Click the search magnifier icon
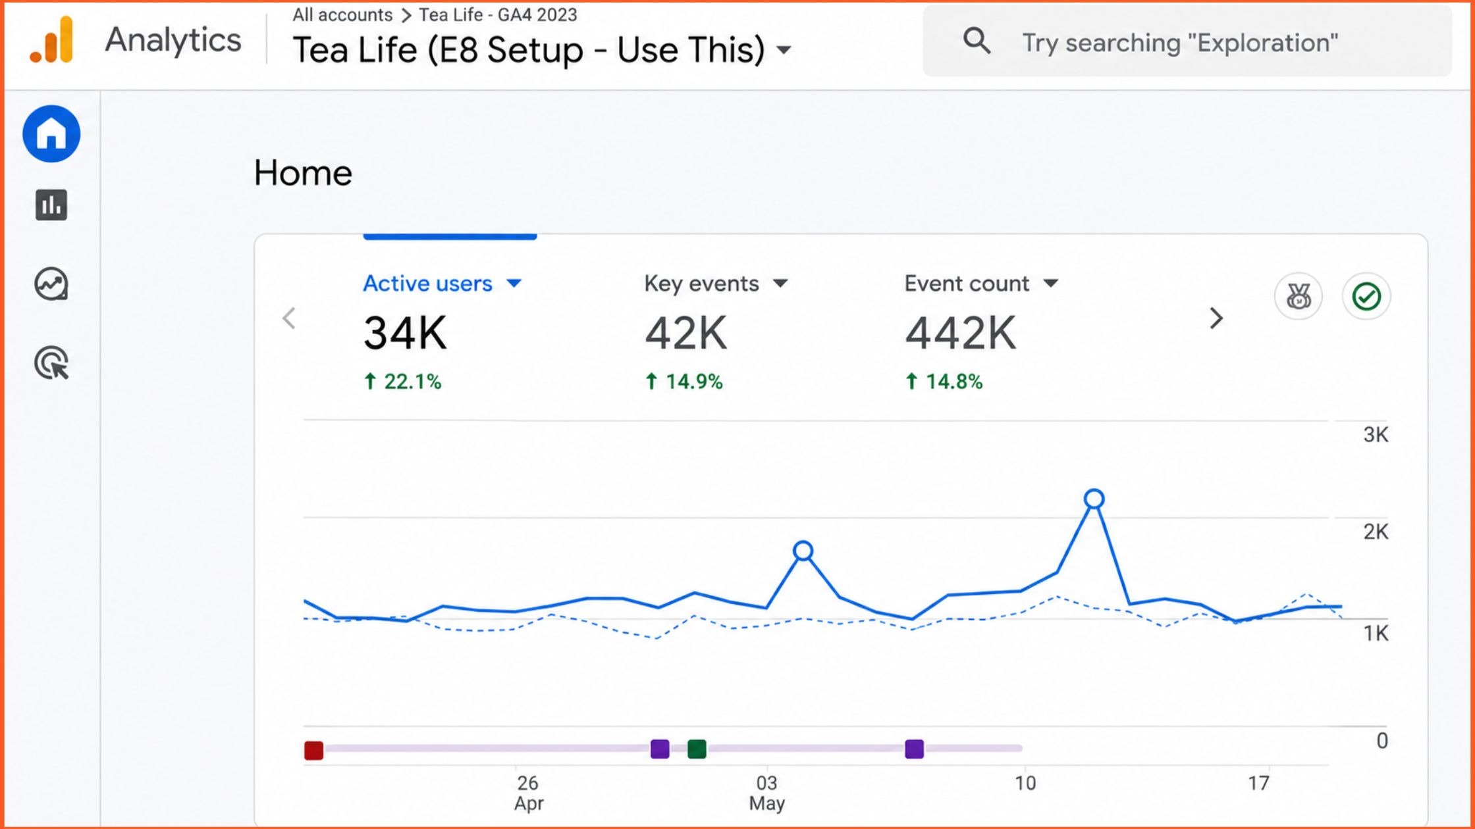Screen dimensions: 1475x829 977,41
